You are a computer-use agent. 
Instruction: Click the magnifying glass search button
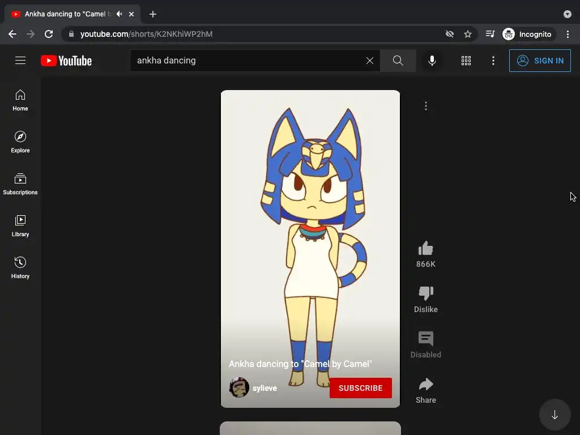(x=398, y=61)
